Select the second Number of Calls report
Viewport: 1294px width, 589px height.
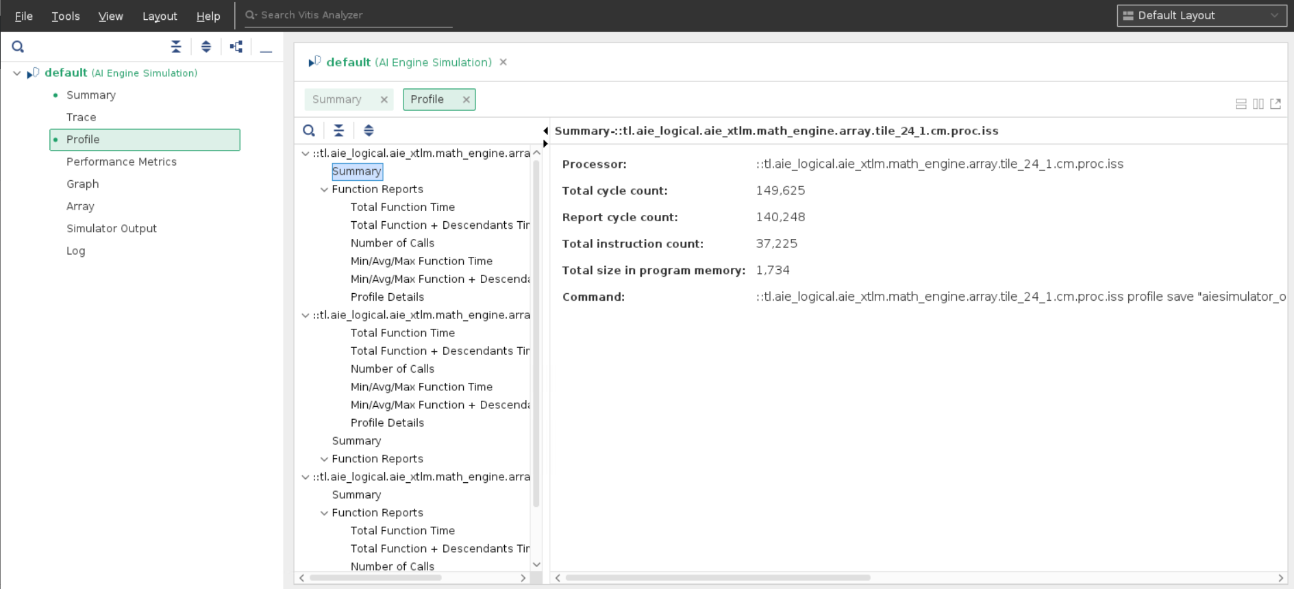click(393, 369)
